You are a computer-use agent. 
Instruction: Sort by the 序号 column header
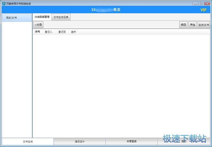point(38,32)
